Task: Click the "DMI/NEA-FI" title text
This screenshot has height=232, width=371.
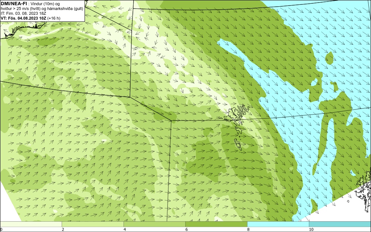Action: click(x=14, y=3)
